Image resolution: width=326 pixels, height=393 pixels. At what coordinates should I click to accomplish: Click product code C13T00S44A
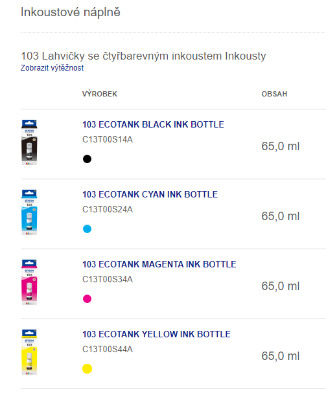[x=108, y=349]
